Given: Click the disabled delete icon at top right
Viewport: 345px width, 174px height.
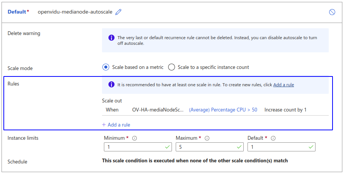Looking at the screenshot, I should (x=332, y=12).
